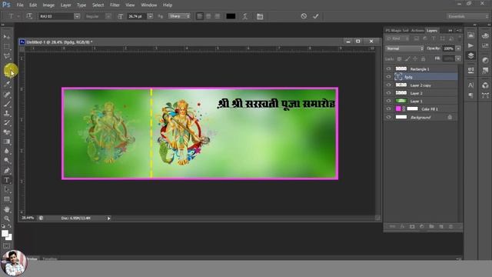Toggle text orientation in options bar
492x277 pixels.
[29, 16]
